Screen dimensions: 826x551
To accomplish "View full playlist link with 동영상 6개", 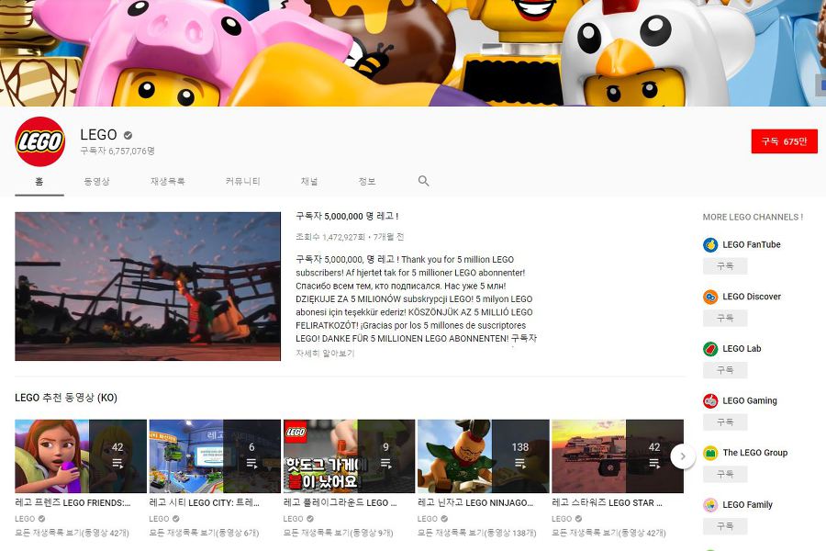I will click(204, 533).
